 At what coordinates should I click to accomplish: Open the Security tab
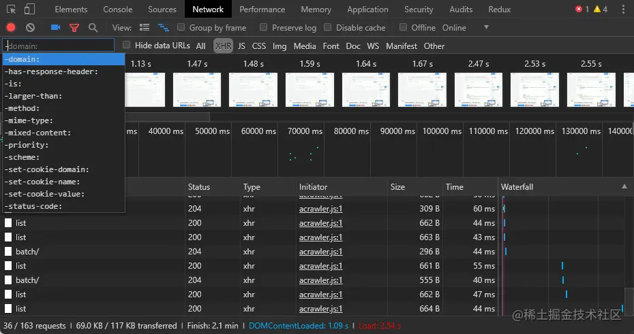[419, 10]
